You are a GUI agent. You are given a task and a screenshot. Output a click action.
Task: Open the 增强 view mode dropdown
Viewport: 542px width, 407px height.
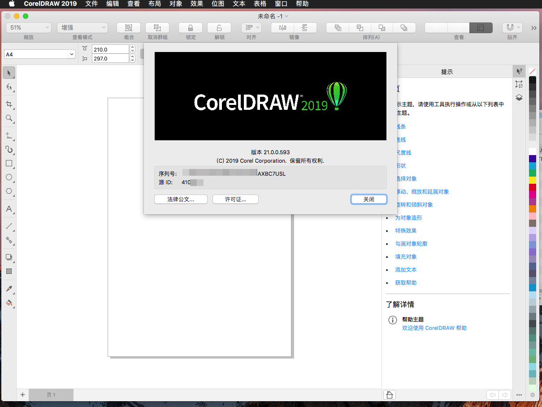tap(82, 28)
